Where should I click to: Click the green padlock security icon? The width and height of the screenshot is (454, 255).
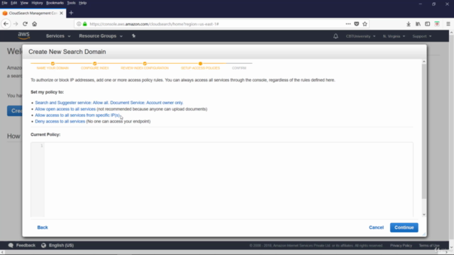tap(85, 24)
